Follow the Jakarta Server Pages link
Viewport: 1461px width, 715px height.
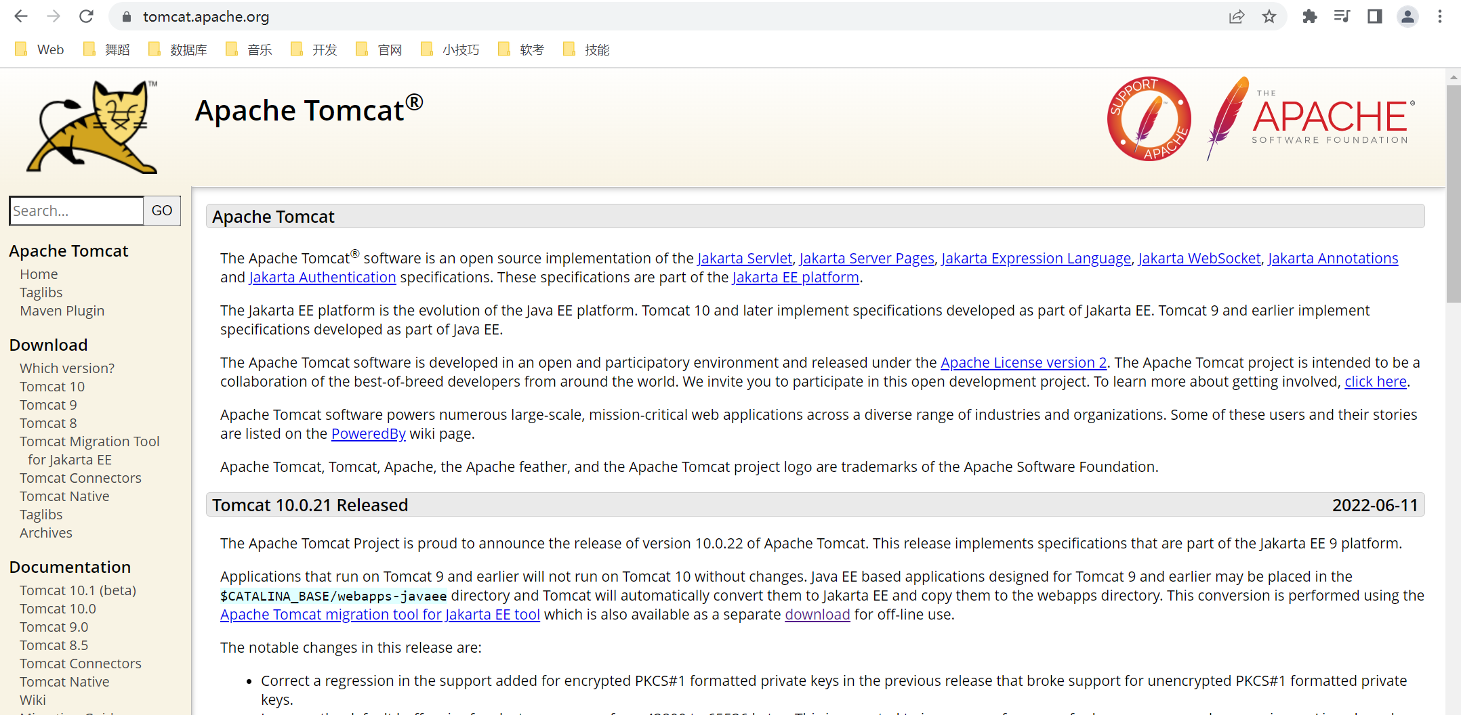click(x=867, y=259)
